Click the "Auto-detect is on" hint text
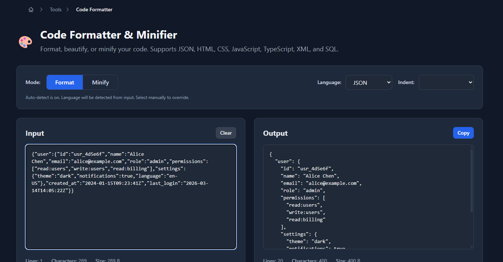503x262 pixels. [x=107, y=98]
